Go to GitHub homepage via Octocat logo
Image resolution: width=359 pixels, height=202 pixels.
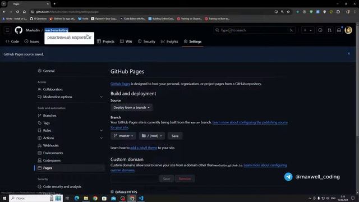(19, 30)
